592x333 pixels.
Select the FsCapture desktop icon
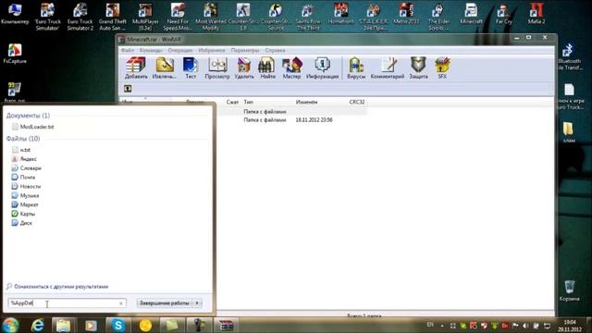point(15,54)
